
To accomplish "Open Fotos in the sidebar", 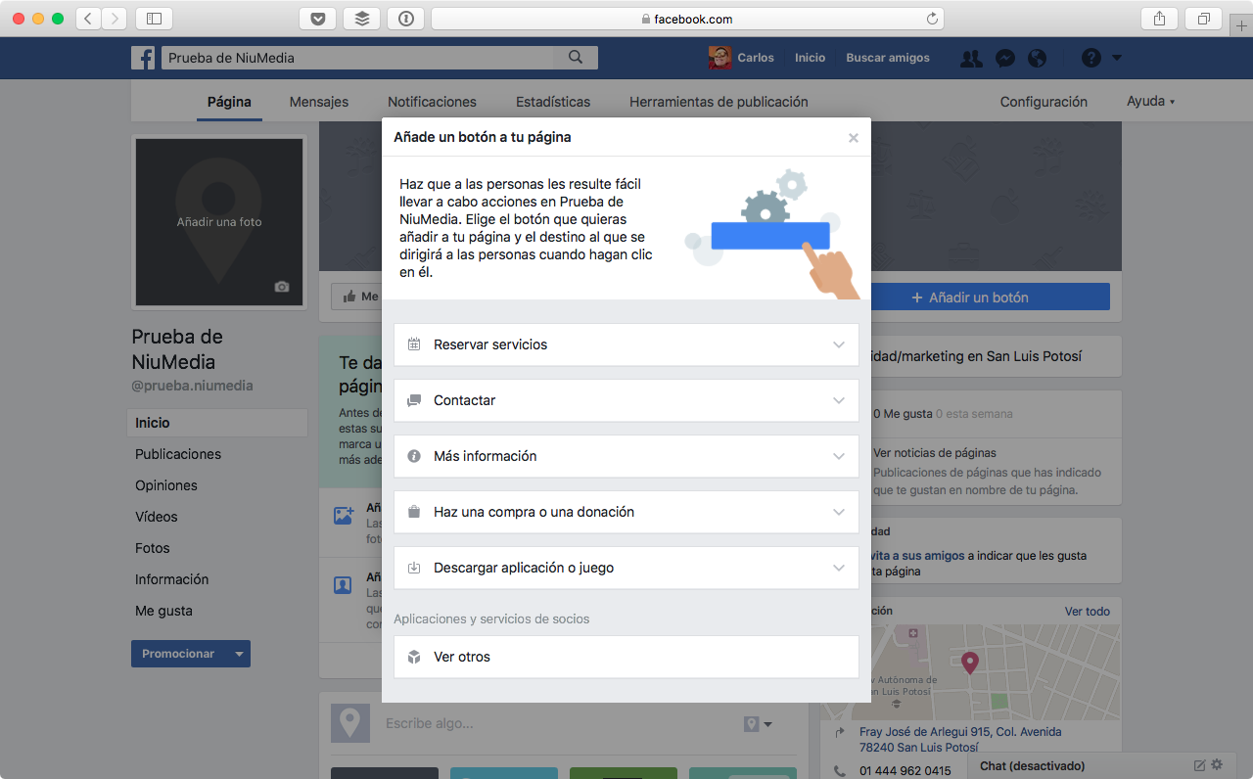I will (x=153, y=548).
